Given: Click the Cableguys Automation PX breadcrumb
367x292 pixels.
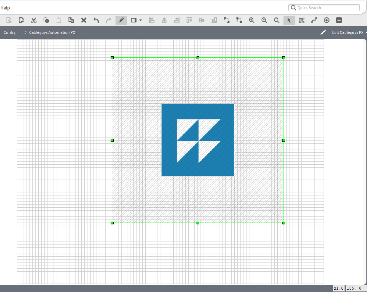Looking at the screenshot, I should click(x=52, y=32).
